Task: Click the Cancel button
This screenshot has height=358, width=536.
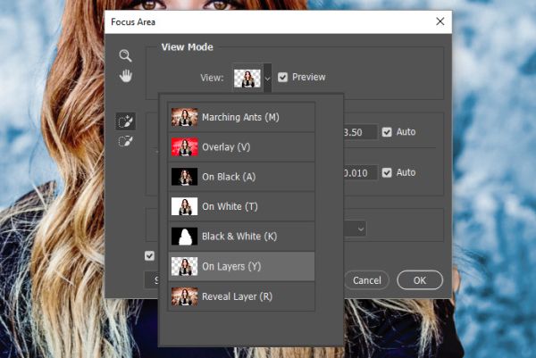Action: pyautogui.click(x=367, y=280)
